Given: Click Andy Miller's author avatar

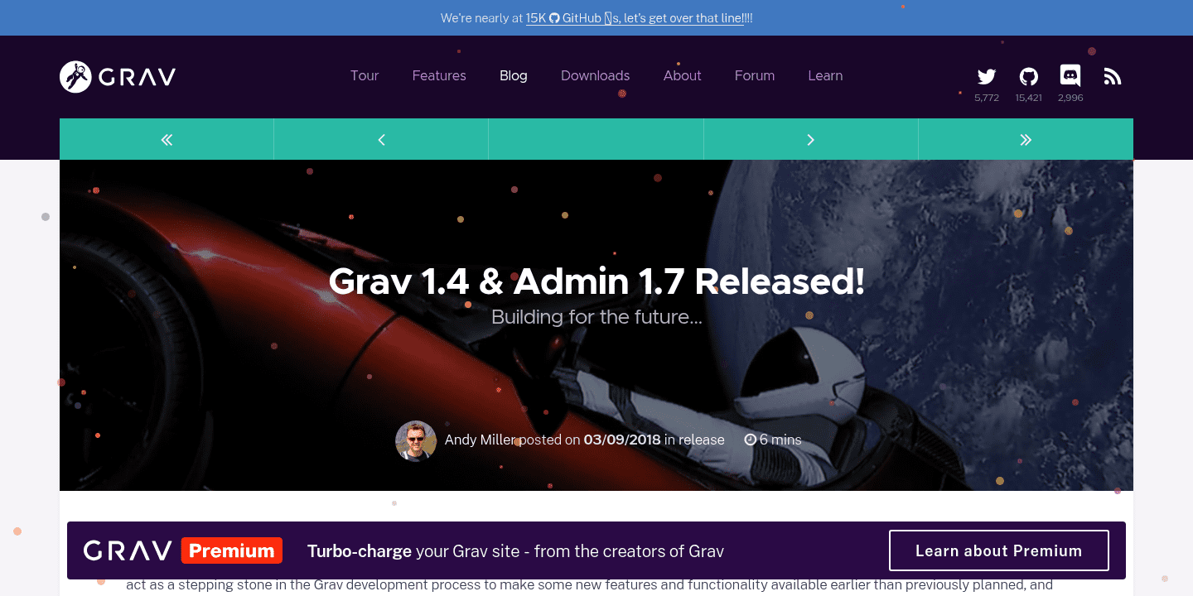Looking at the screenshot, I should pos(416,440).
